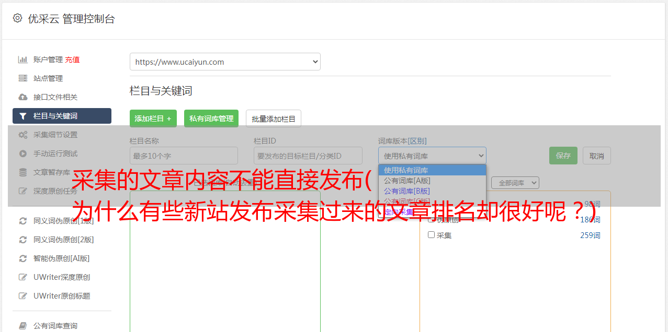Click the red 充值 recharge link
The width and height of the screenshot is (668, 332).
pos(72,60)
